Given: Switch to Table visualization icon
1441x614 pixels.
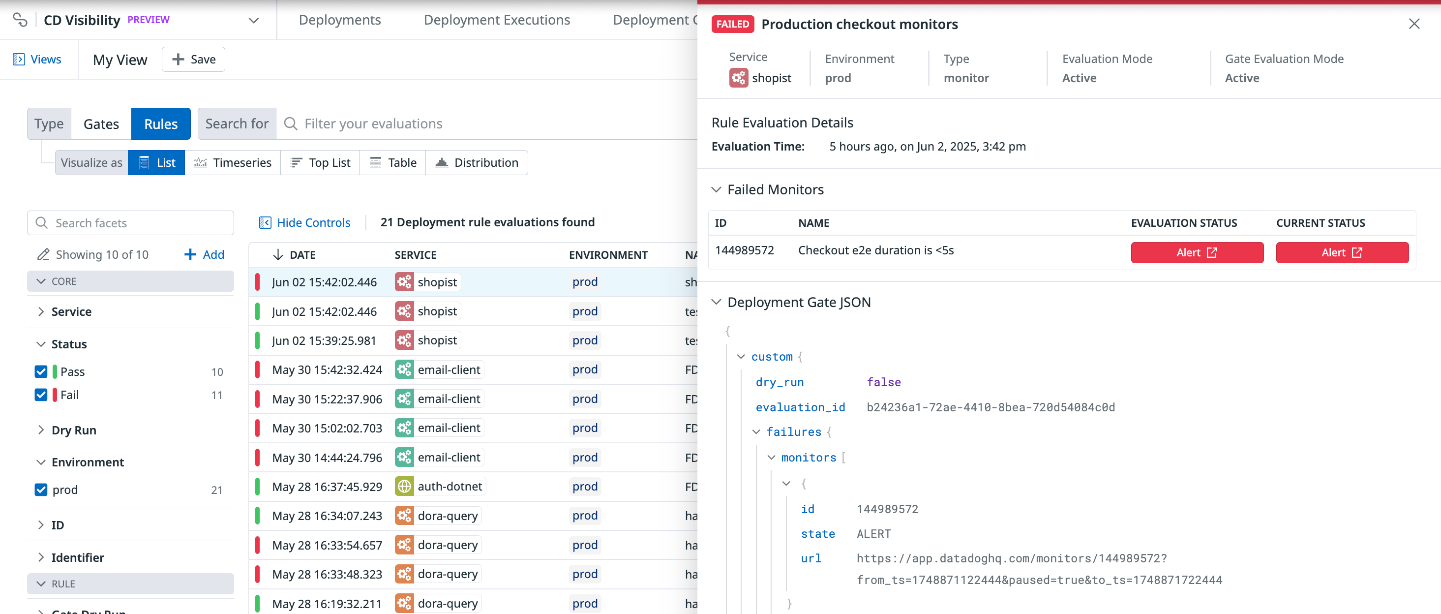Looking at the screenshot, I should (375, 162).
